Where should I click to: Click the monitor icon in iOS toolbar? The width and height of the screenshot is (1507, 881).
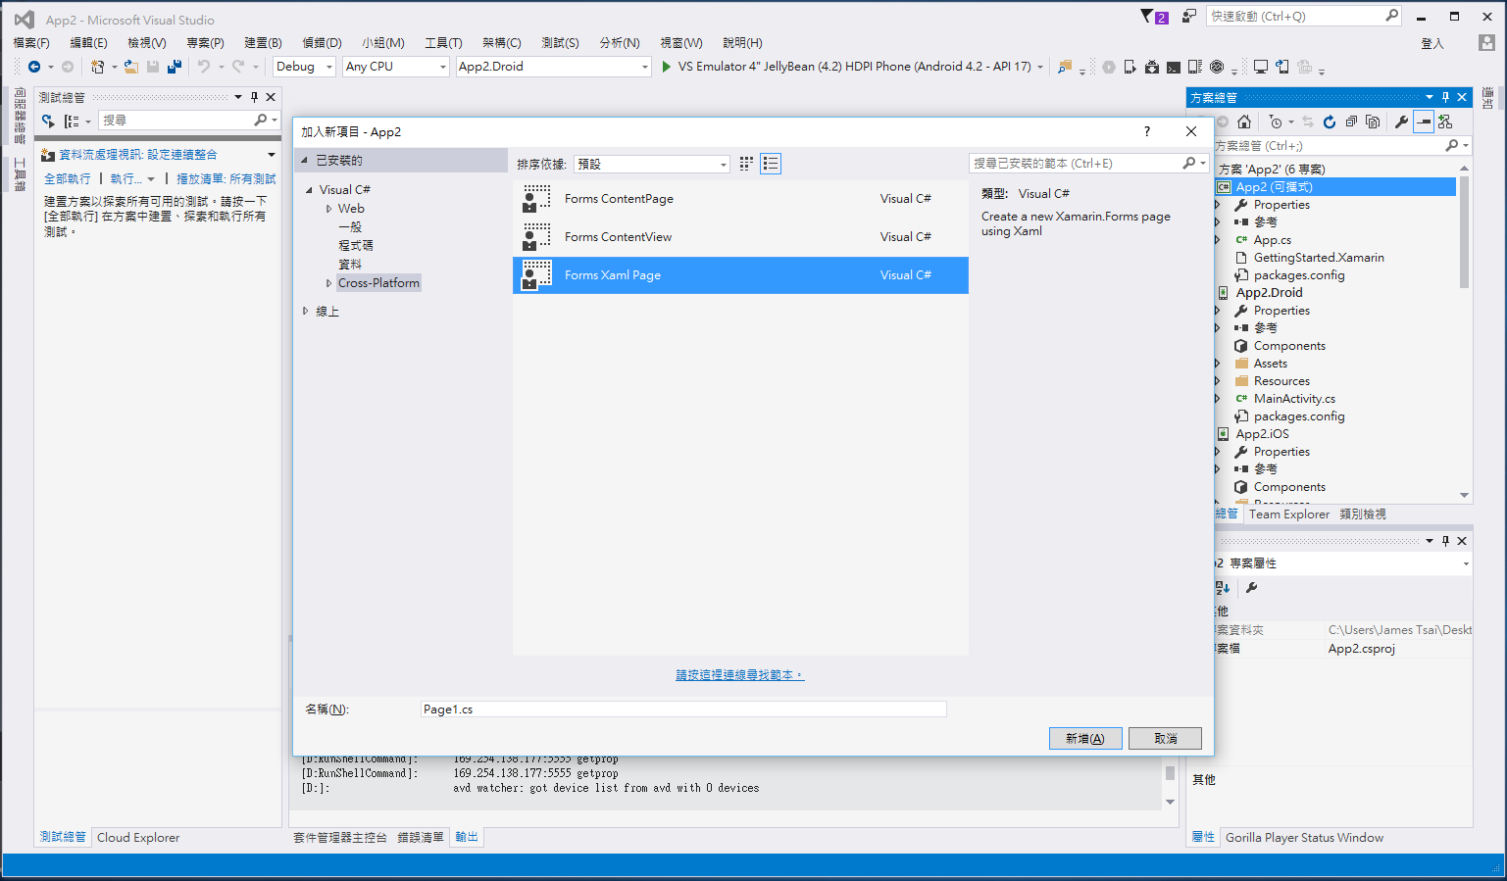point(1261,67)
